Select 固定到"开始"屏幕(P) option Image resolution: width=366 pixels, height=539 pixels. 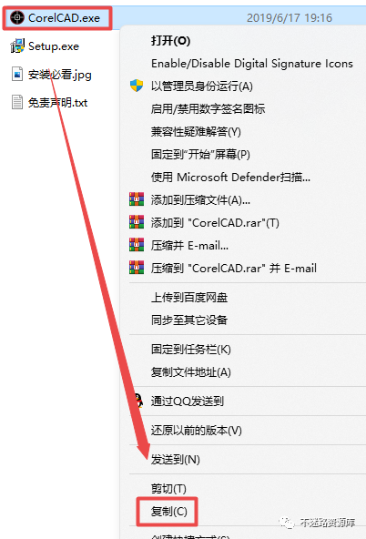point(200,155)
